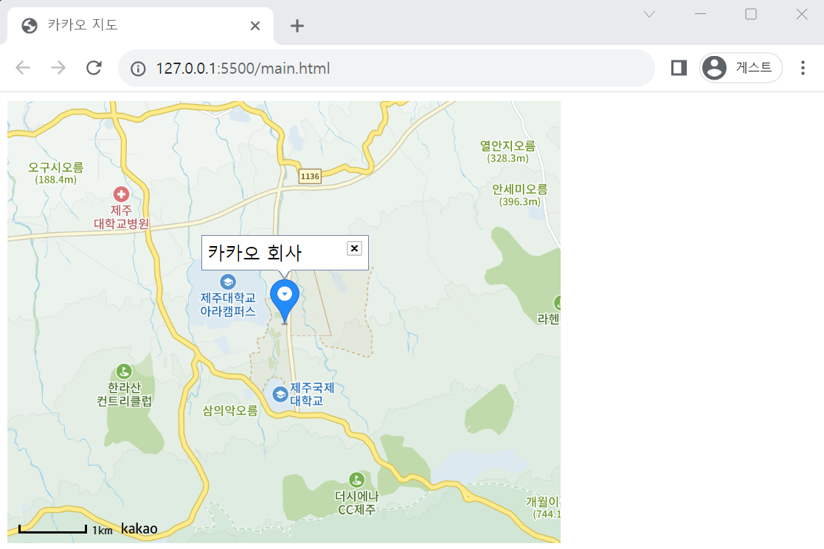Toggle the browser side panel icon
Viewport: 824px width, 549px height.
(x=679, y=68)
